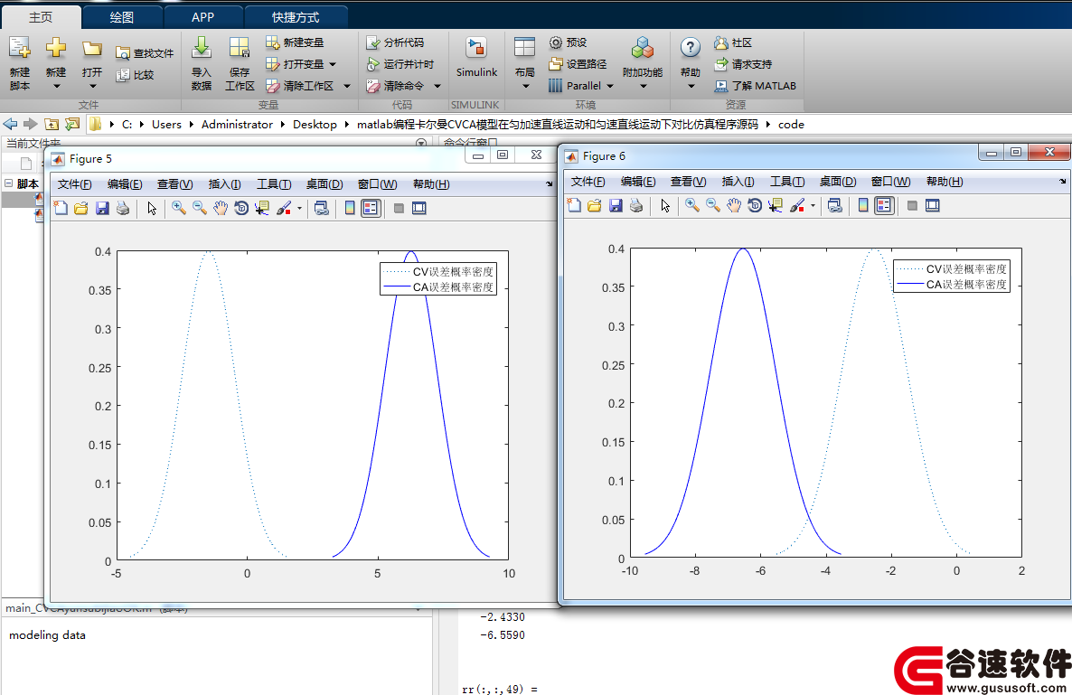Expand the 清除工作区 dropdown arrow
Screen dimensions: 1072x695
pyautogui.click(x=346, y=86)
